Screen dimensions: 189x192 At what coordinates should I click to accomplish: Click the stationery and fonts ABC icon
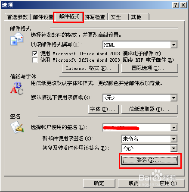pyautogui.click(x=17, y=88)
